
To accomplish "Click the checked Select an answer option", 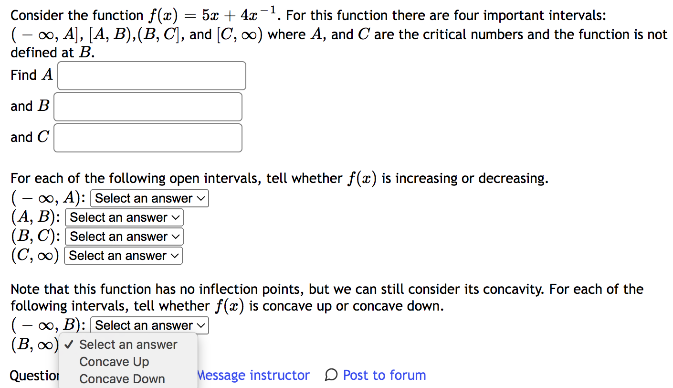I will 128,345.
